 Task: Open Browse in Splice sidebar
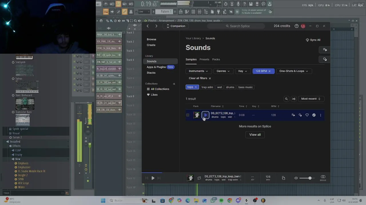pyautogui.click(x=152, y=39)
